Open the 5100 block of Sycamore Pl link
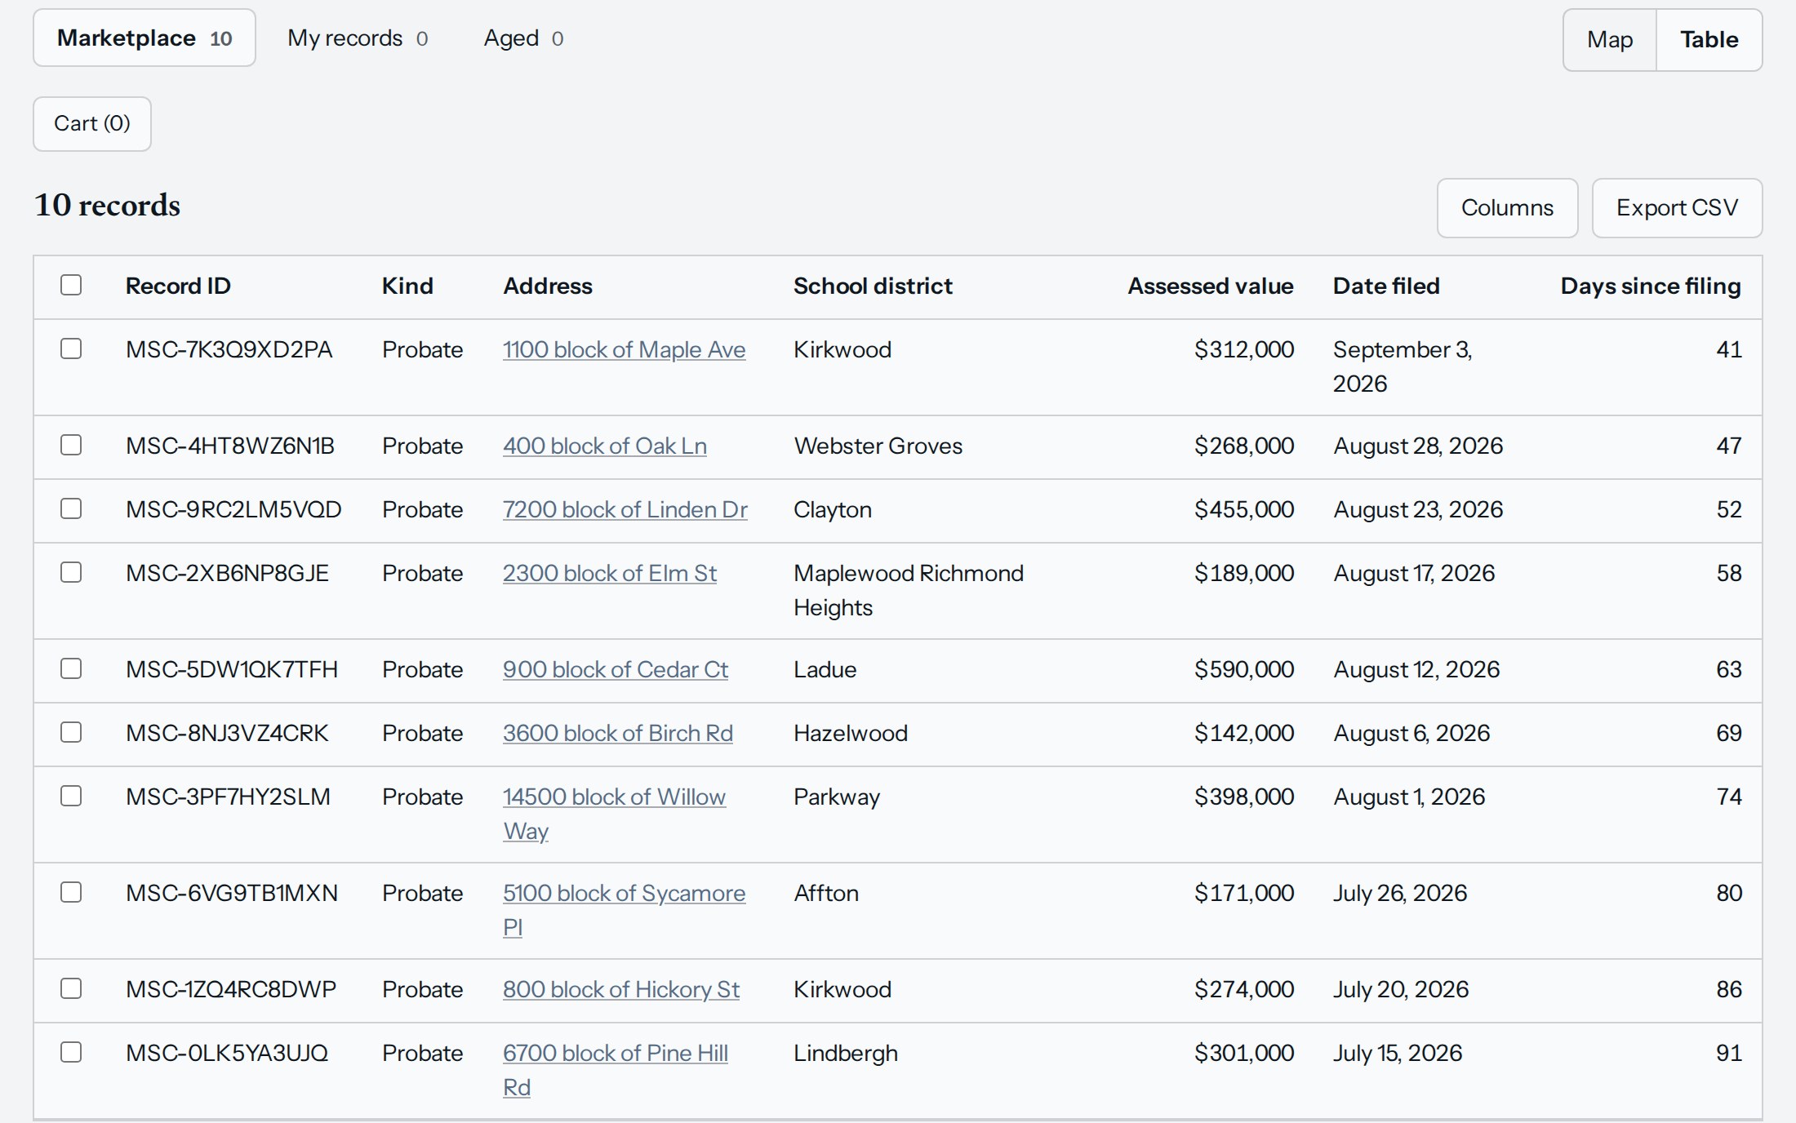This screenshot has width=1796, height=1123. [624, 910]
